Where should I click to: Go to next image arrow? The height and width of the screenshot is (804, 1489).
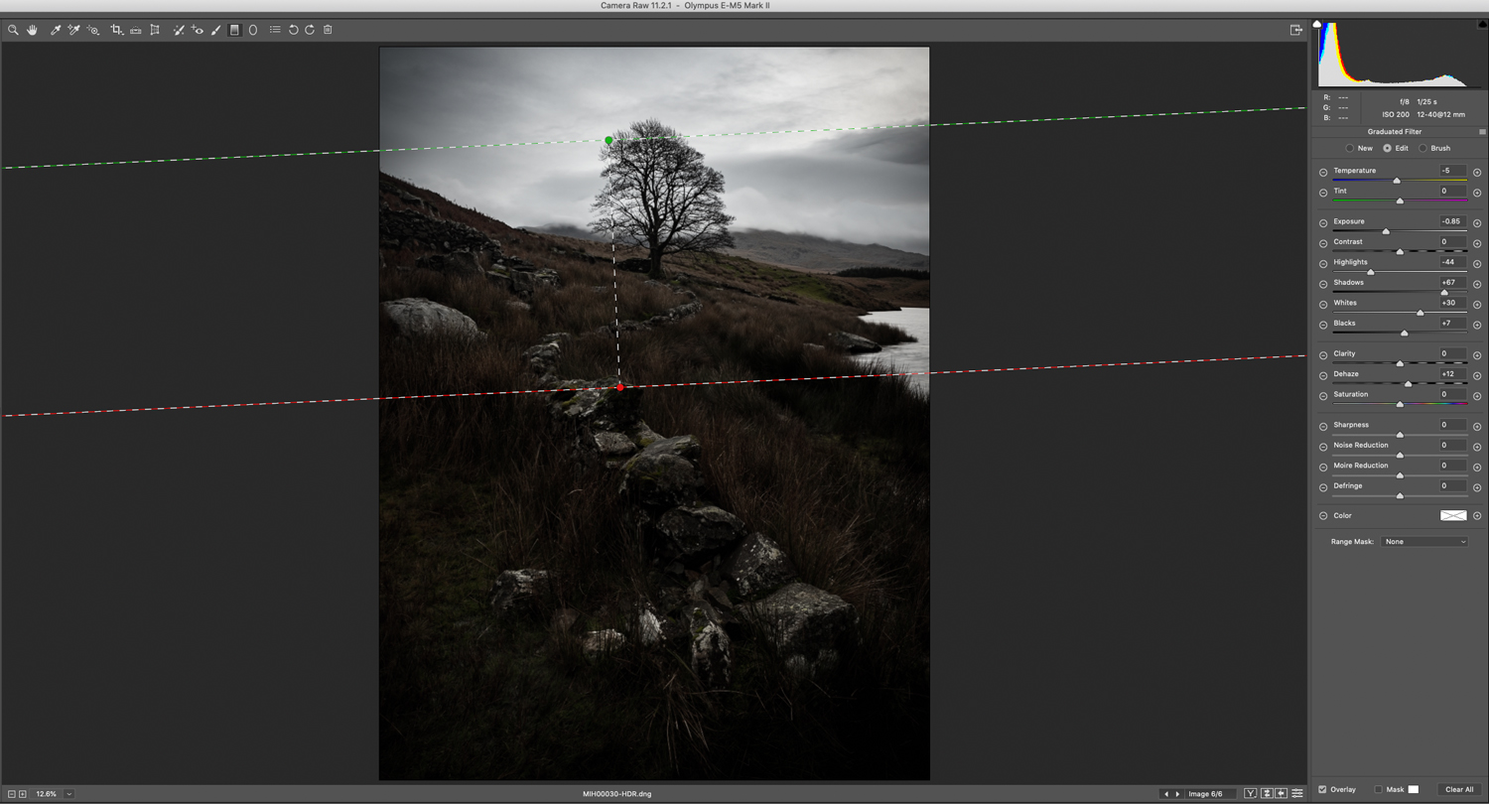(x=1178, y=794)
